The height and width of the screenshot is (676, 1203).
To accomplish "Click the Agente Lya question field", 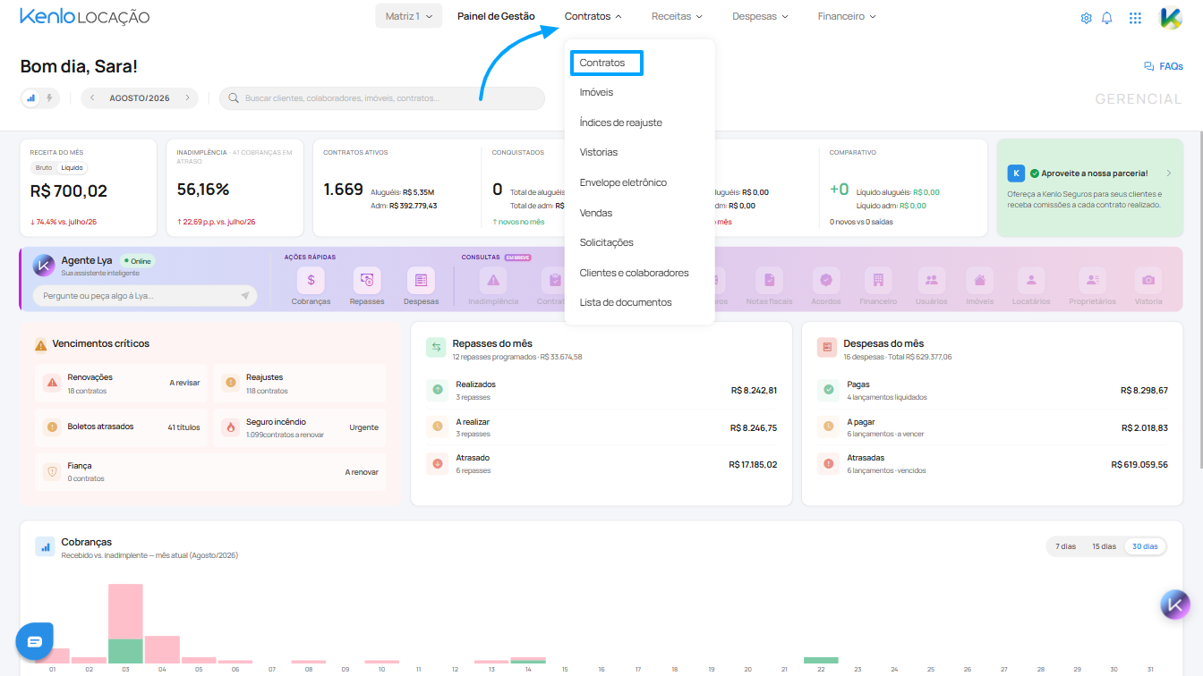I will click(145, 295).
